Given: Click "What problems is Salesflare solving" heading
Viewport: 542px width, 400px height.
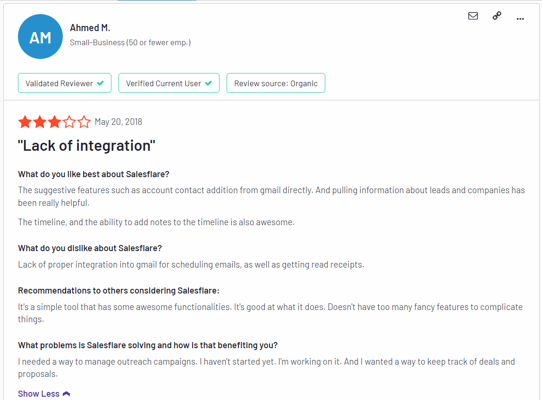Looking at the screenshot, I should (148, 345).
